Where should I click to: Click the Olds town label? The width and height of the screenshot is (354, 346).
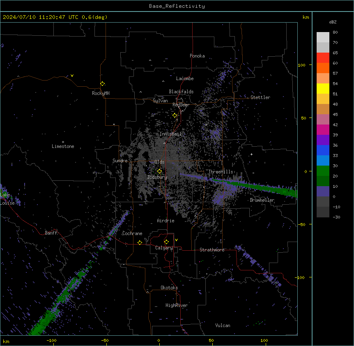point(159,162)
